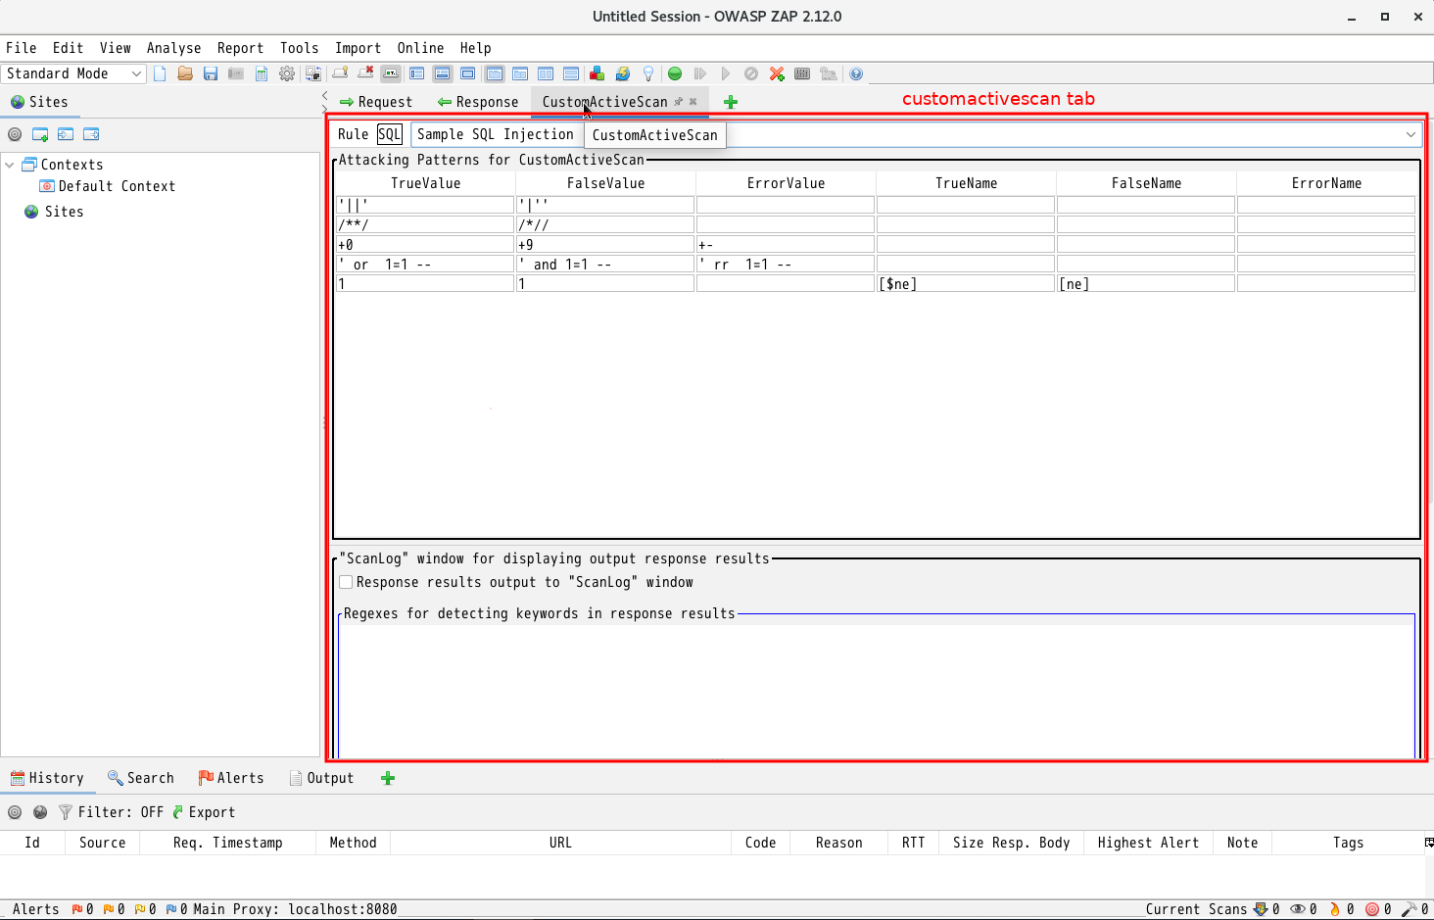The height and width of the screenshot is (920, 1434).
Task: Click the Check for Updates lightning icon
Action: coord(623,73)
